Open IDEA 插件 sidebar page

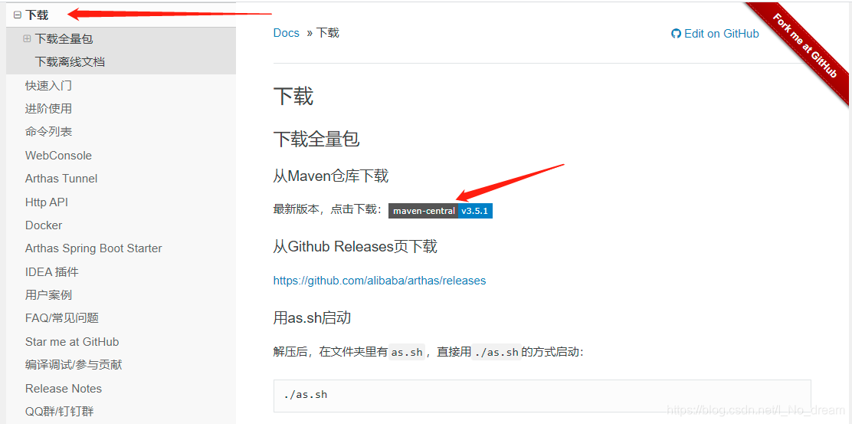51,271
